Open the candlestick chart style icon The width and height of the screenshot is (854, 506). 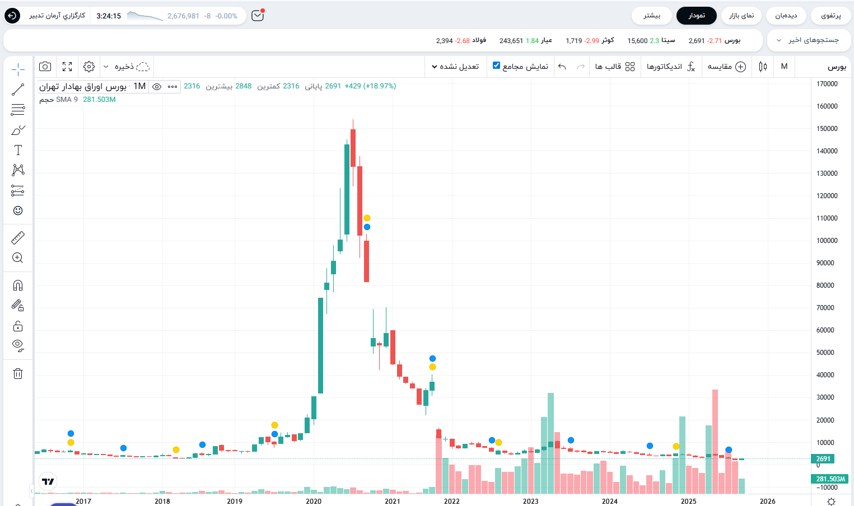[763, 67]
